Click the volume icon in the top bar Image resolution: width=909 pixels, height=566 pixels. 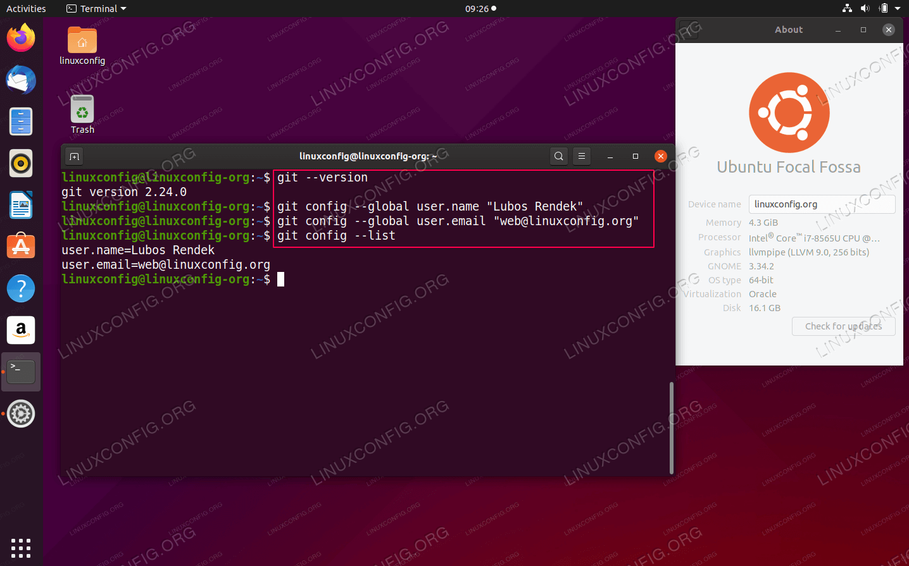point(865,8)
